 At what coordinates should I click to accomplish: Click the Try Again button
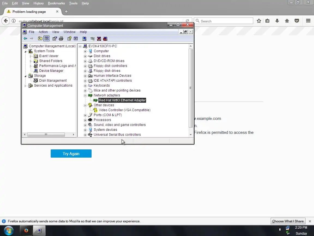click(x=71, y=154)
